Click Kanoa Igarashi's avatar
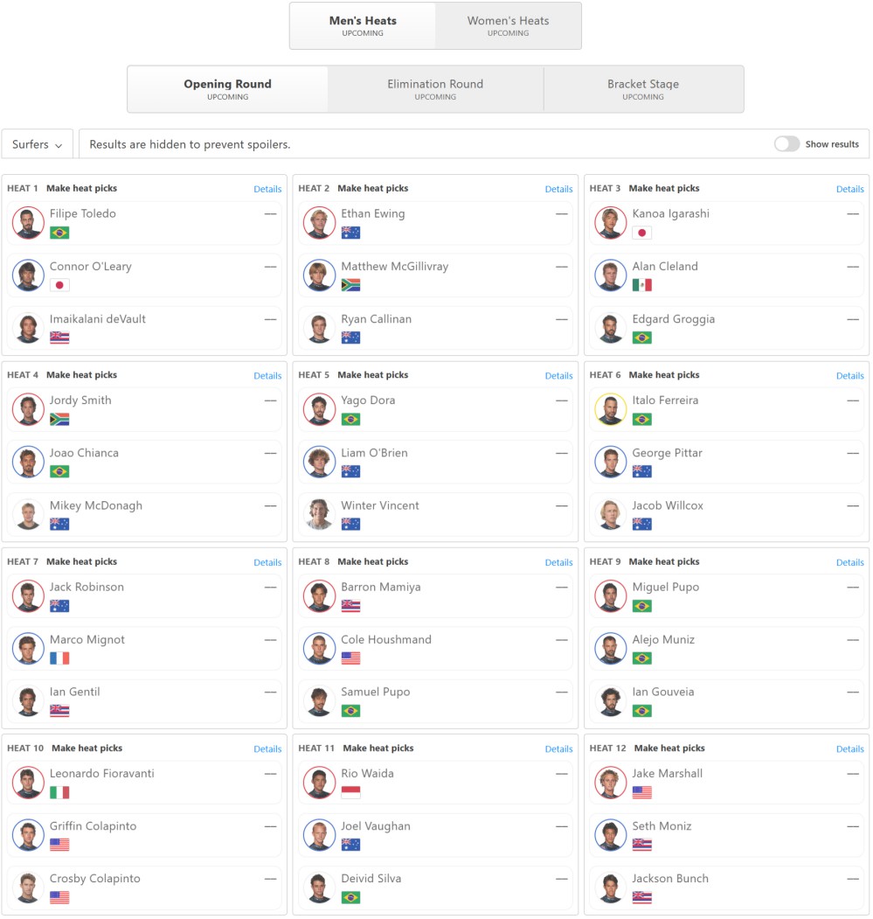 tap(611, 223)
